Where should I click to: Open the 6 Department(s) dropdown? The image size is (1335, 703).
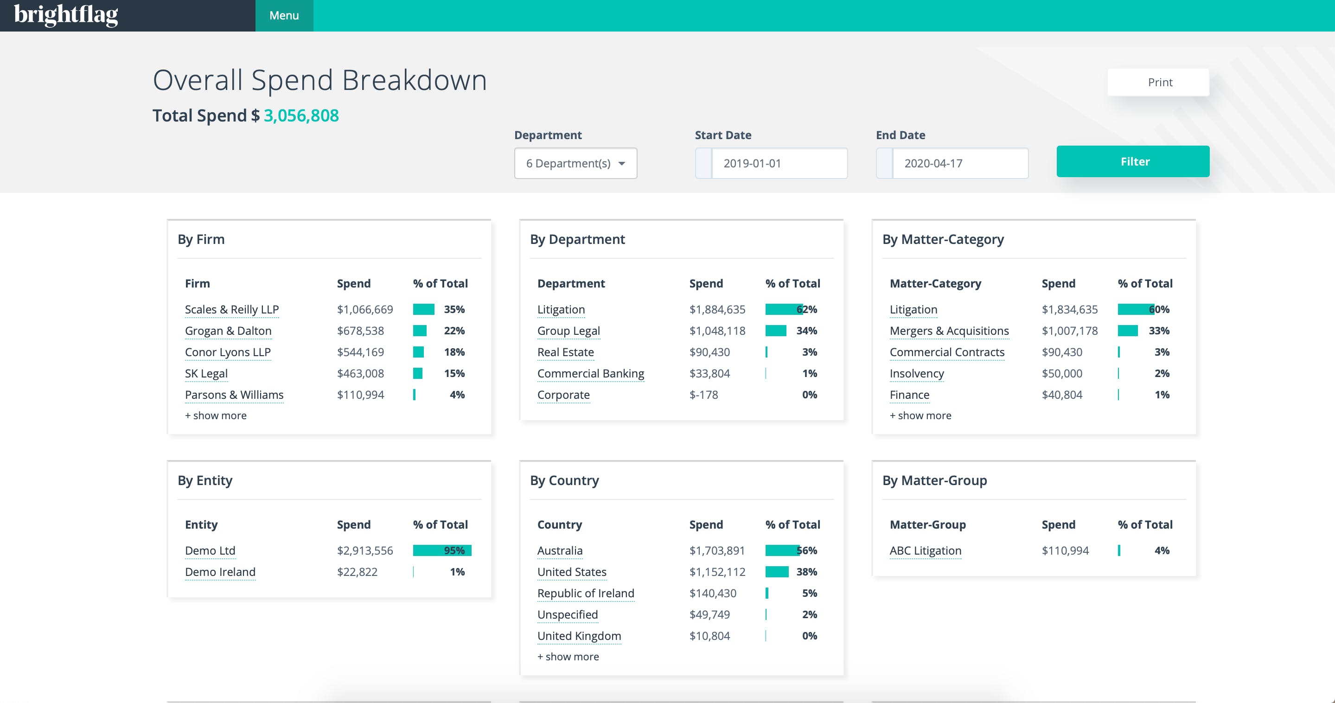tap(575, 163)
